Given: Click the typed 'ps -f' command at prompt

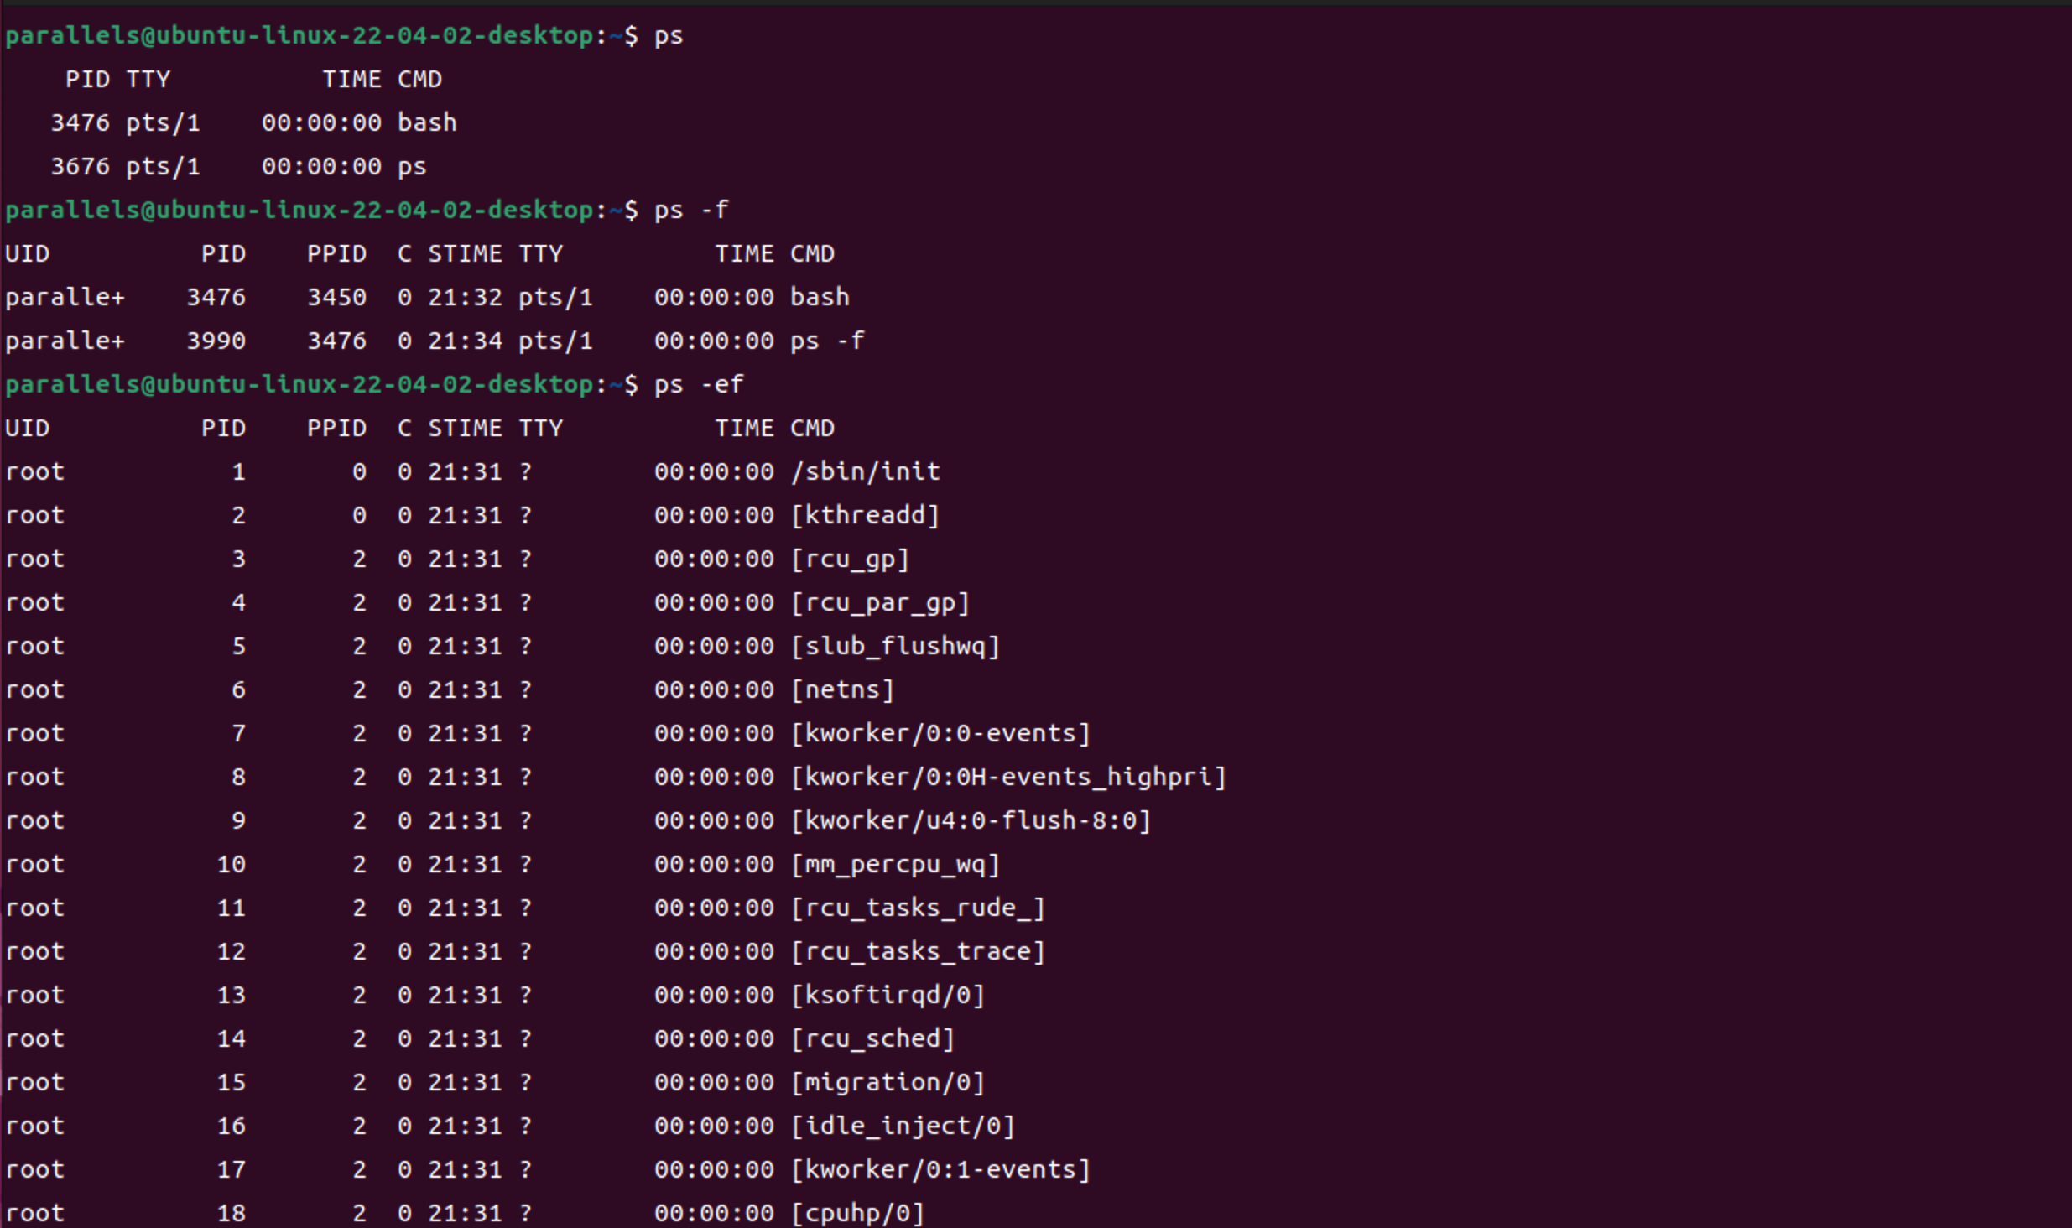Looking at the screenshot, I should pyautogui.click(x=690, y=210).
